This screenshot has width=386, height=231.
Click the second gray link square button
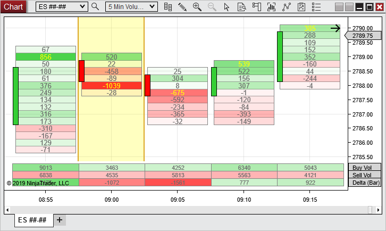pyautogui.click(x=348, y=6)
